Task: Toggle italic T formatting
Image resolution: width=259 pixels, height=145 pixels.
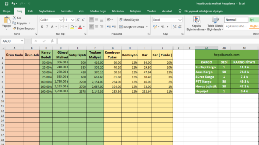Action: [x=47, y=27]
